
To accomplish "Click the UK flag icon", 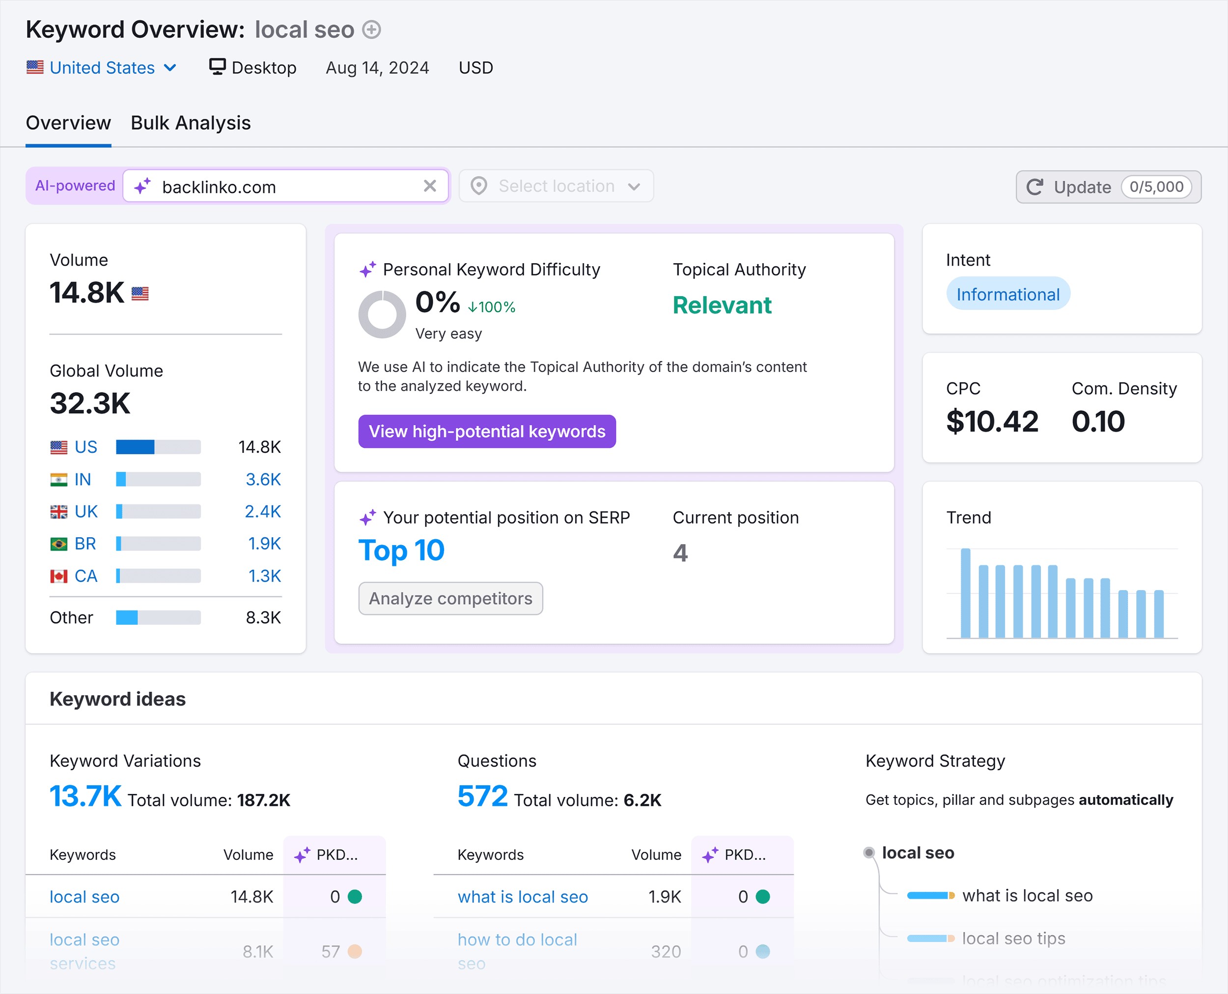I will pyautogui.click(x=58, y=512).
